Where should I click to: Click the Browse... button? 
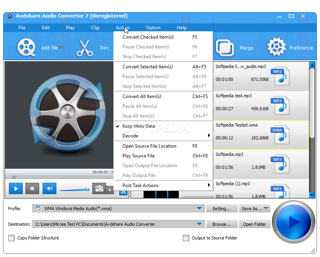pos(222,224)
